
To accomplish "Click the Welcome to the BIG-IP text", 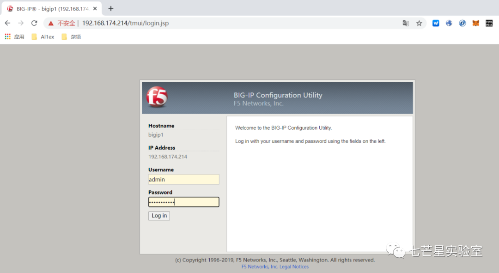I will [283, 128].
